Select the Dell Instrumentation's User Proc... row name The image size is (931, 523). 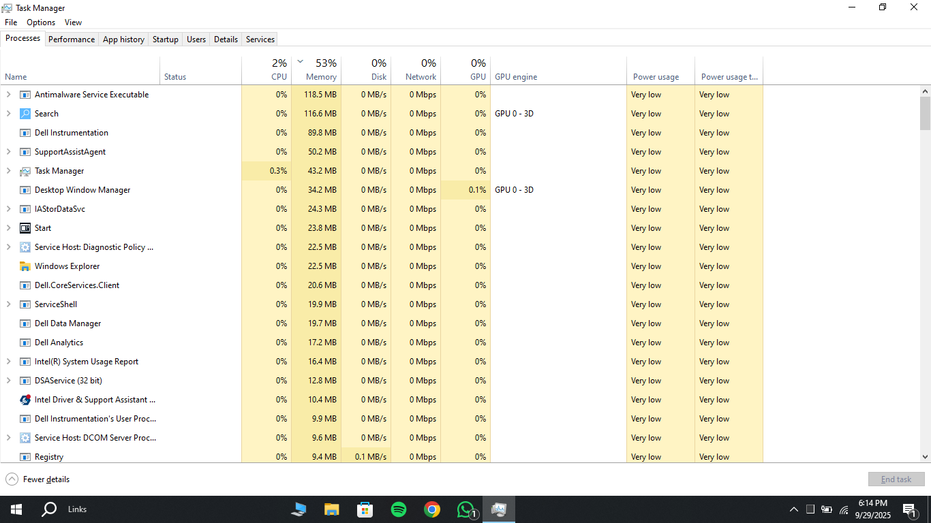(95, 419)
